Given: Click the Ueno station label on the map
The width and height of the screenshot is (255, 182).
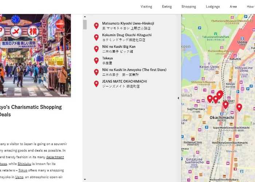Looking at the screenshot, I should 242,42.
